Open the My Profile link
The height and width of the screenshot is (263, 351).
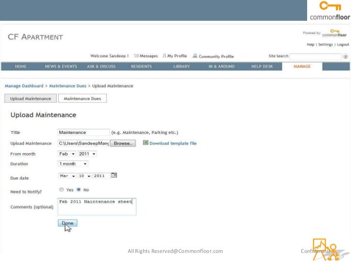coord(177,56)
